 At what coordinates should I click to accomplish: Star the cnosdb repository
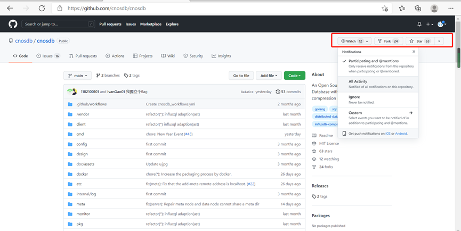pos(420,41)
